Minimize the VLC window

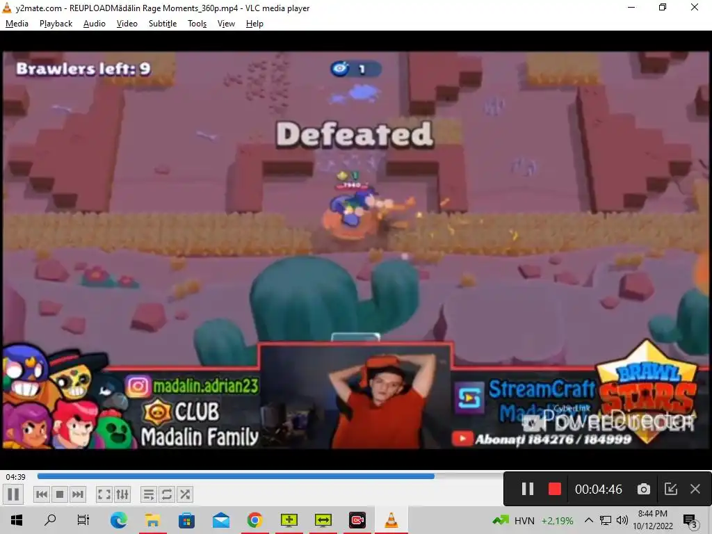[x=631, y=7]
